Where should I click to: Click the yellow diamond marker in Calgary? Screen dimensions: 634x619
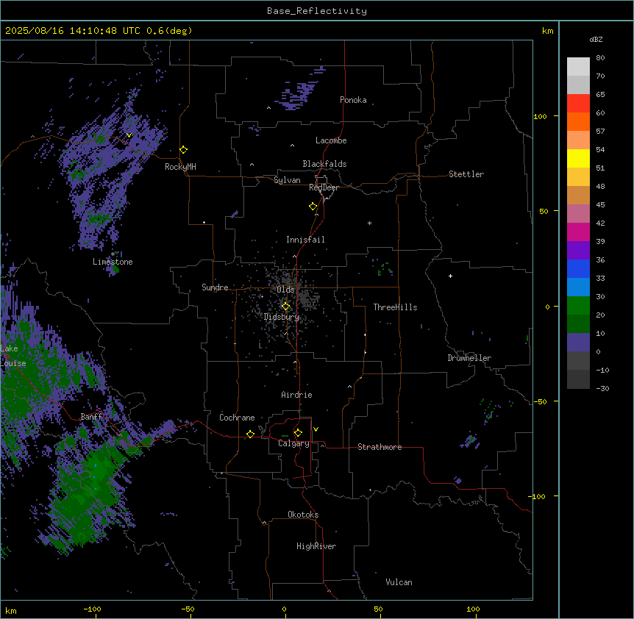pyautogui.click(x=298, y=433)
